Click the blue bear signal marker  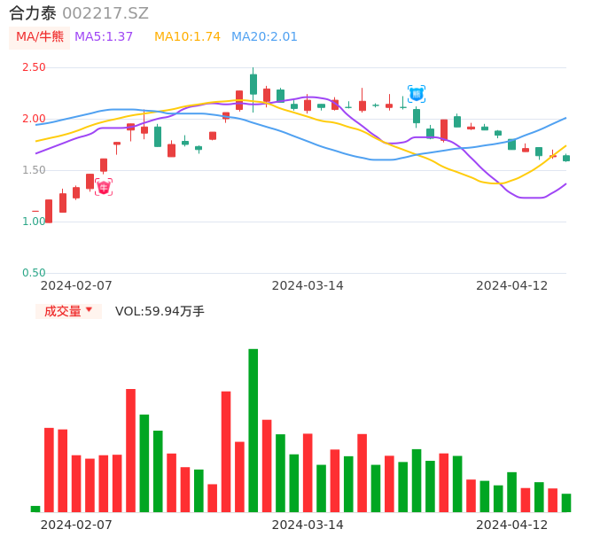pos(417,93)
